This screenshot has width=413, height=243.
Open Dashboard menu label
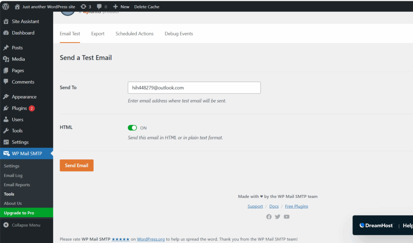tap(23, 33)
